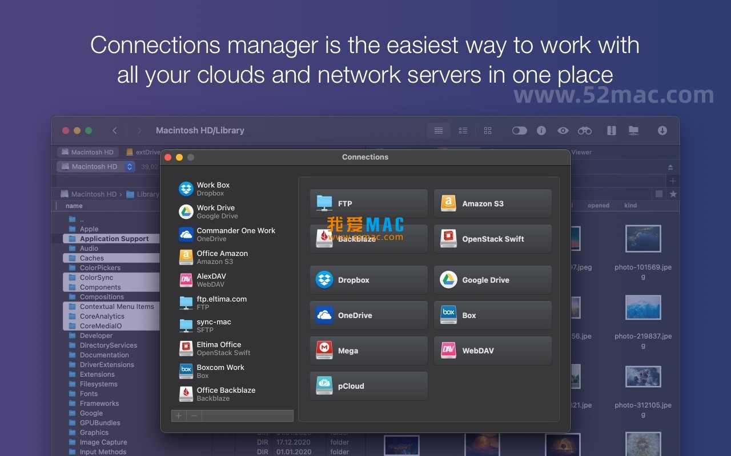731x456 pixels.
Task: Select the Application Support folder
Action: coord(114,238)
